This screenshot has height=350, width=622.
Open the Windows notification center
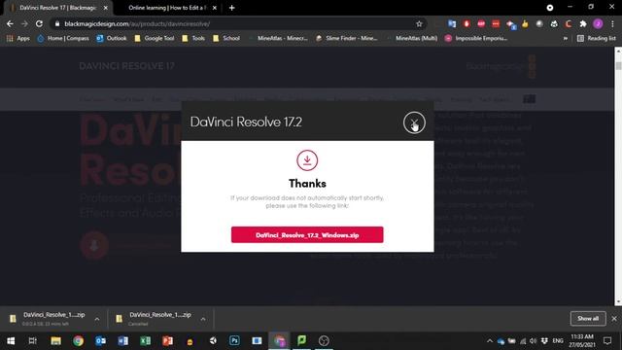(x=607, y=341)
